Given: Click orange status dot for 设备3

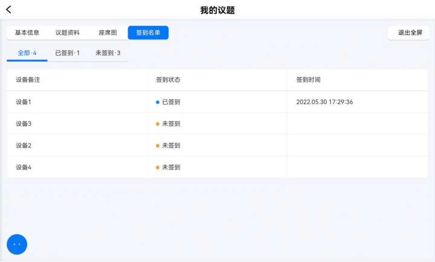Looking at the screenshot, I should pos(158,124).
